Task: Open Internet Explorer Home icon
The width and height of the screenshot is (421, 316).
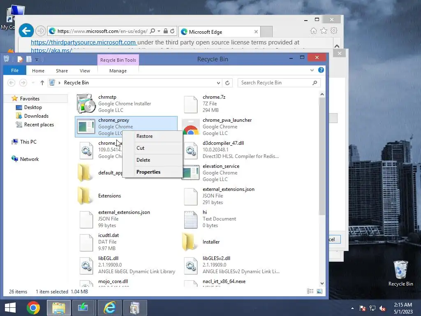Action: [314, 30]
